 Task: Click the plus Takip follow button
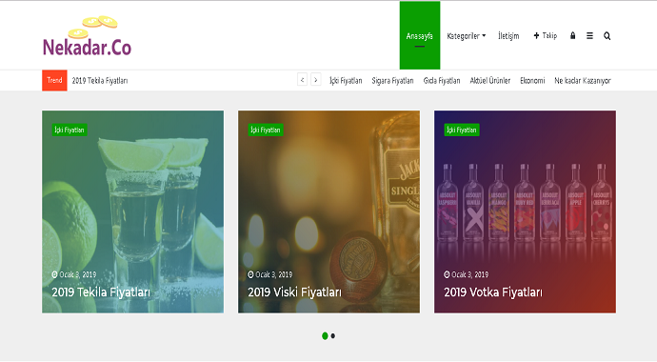[x=546, y=35]
